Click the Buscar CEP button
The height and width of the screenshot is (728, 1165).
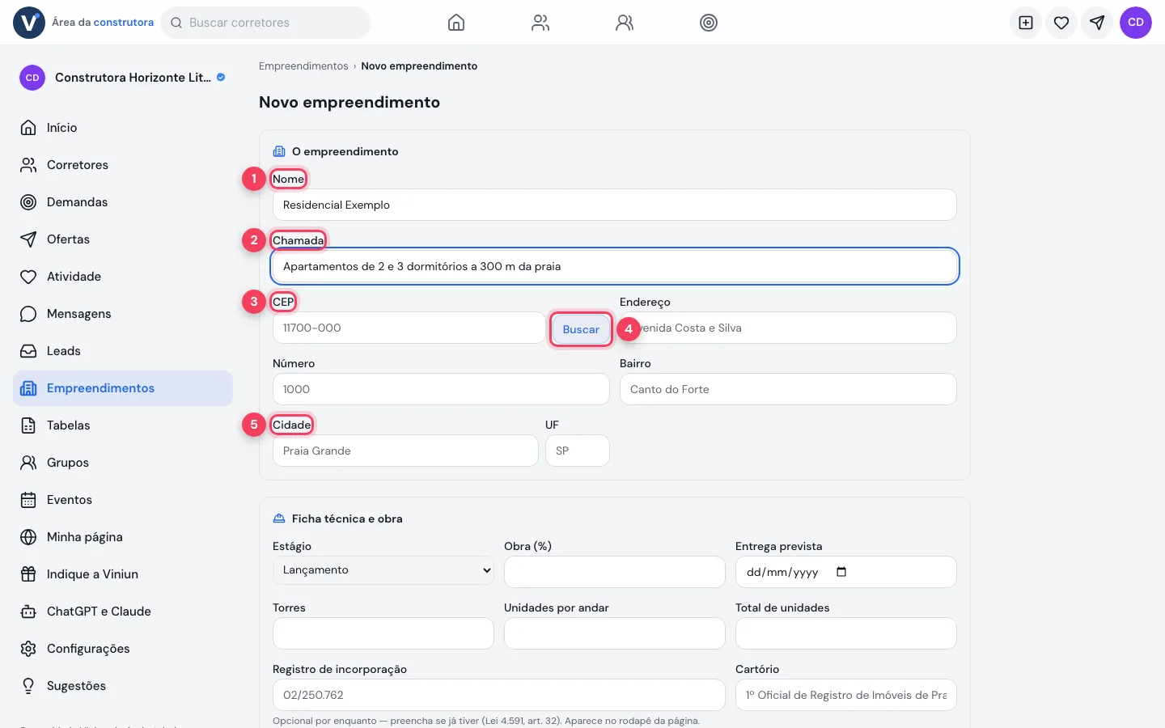[581, 329]
